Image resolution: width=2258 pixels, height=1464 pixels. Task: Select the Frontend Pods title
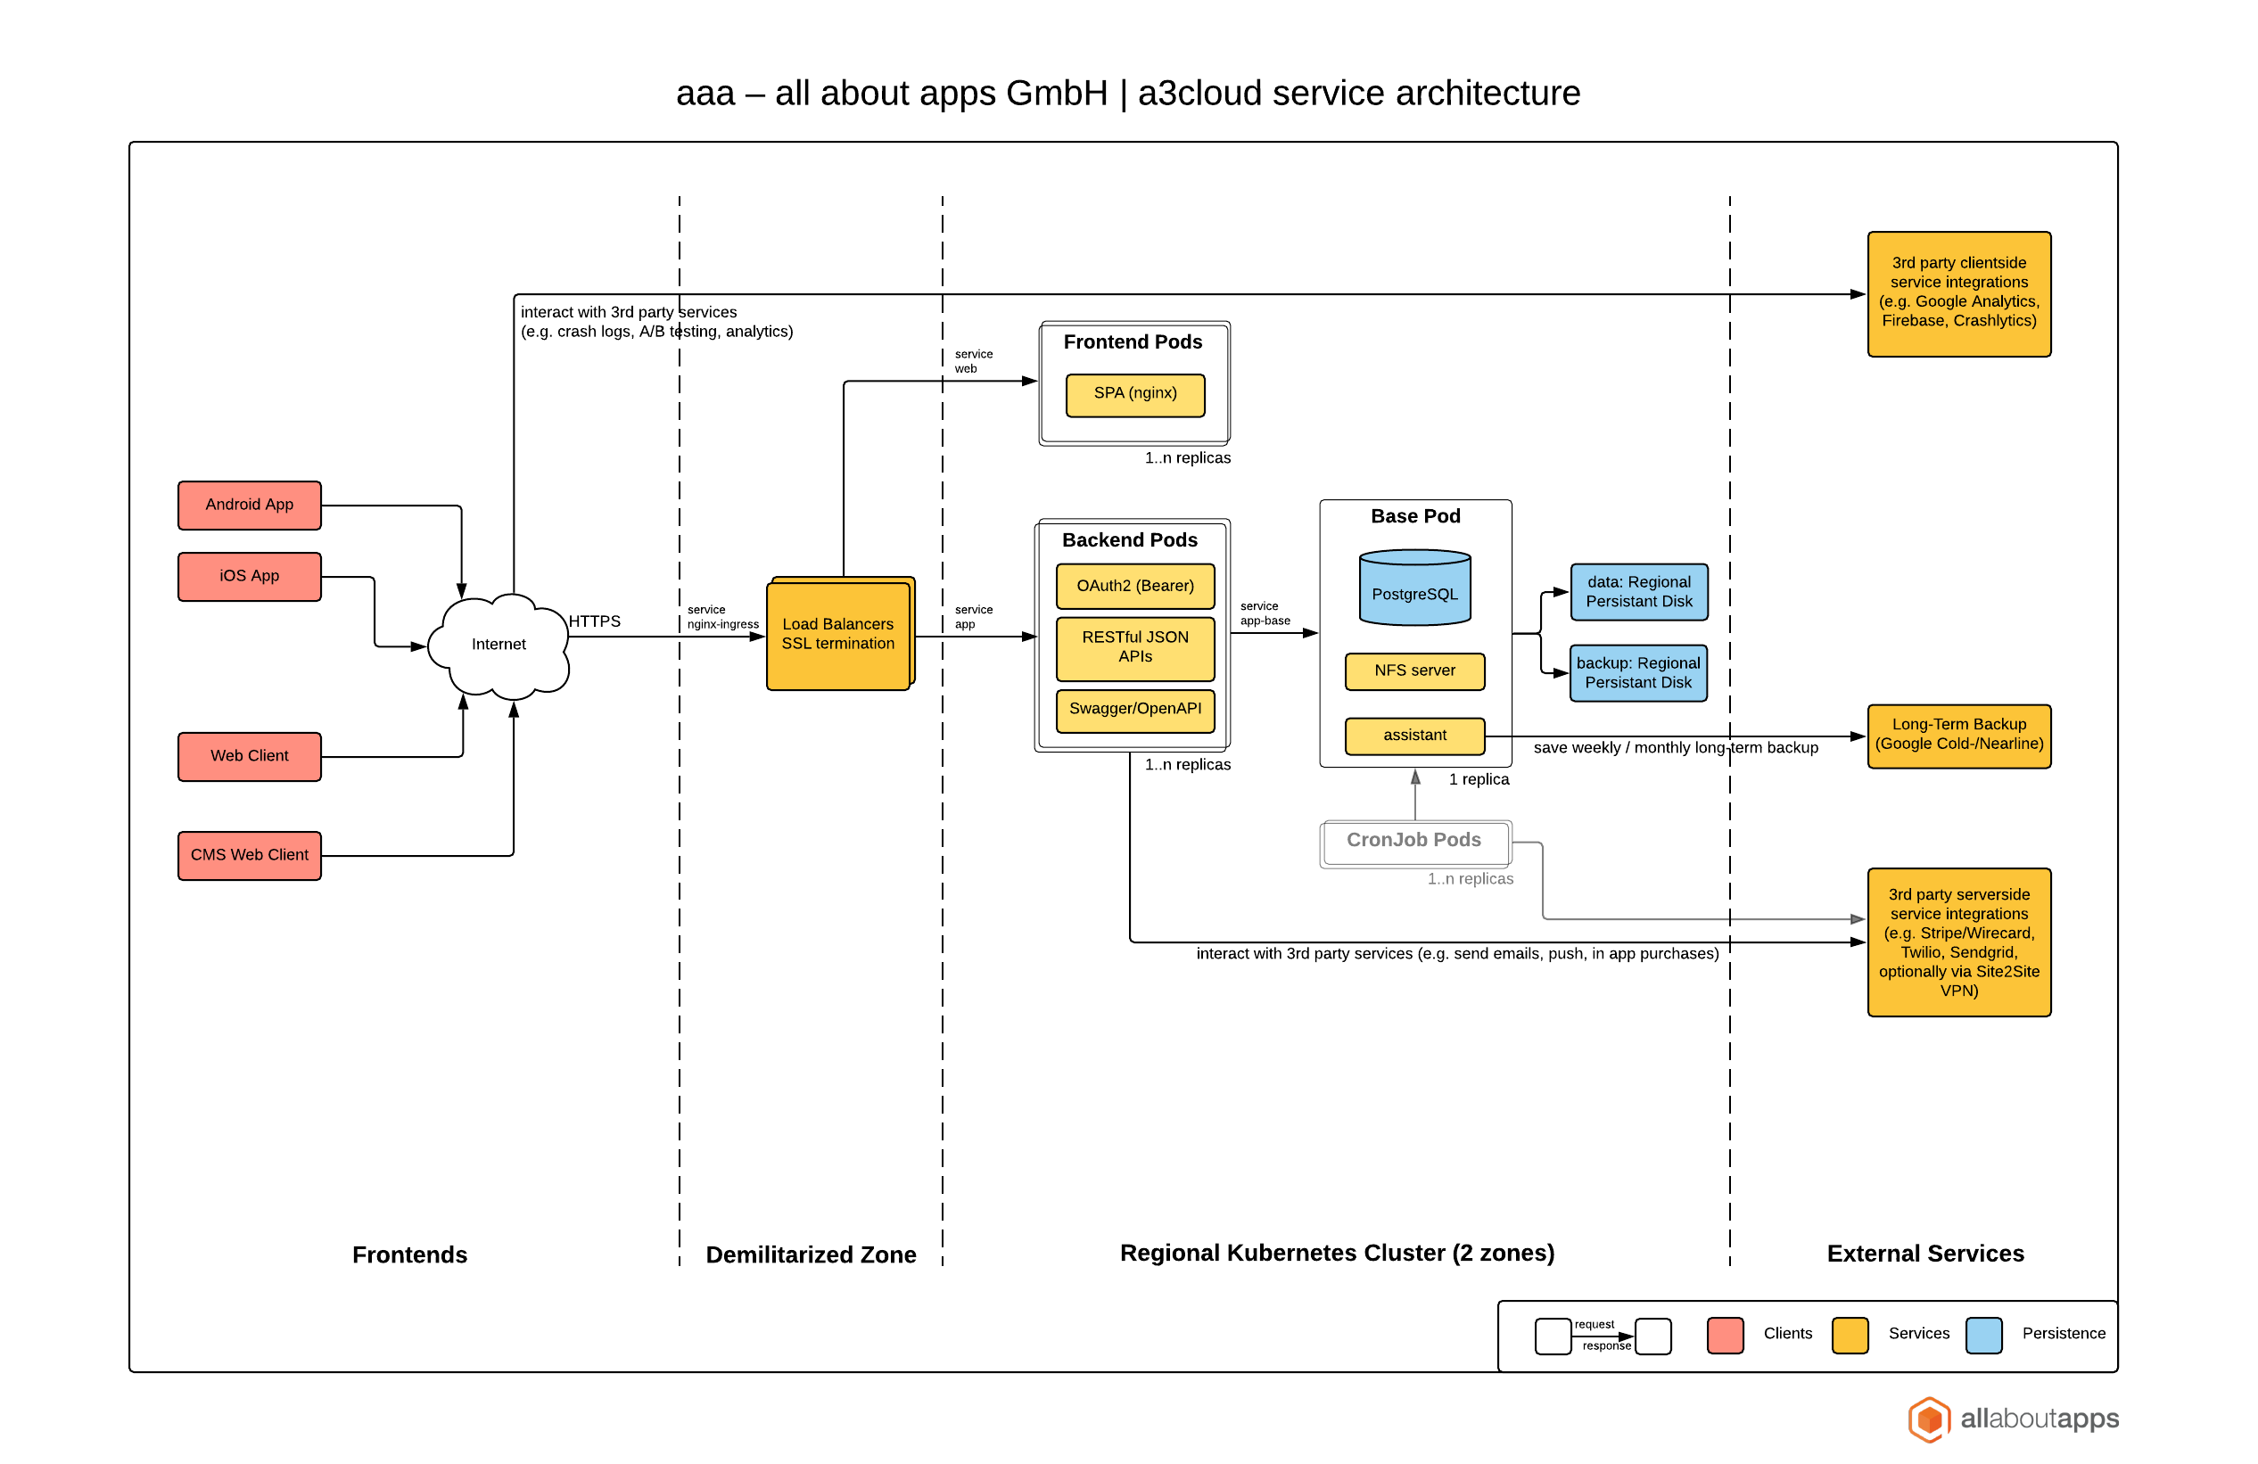[1132, 341]
